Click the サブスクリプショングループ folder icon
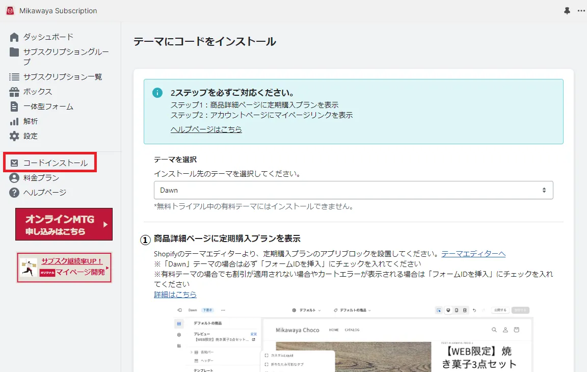The width and height of the screenshot is (587, 372). point(14,52)
